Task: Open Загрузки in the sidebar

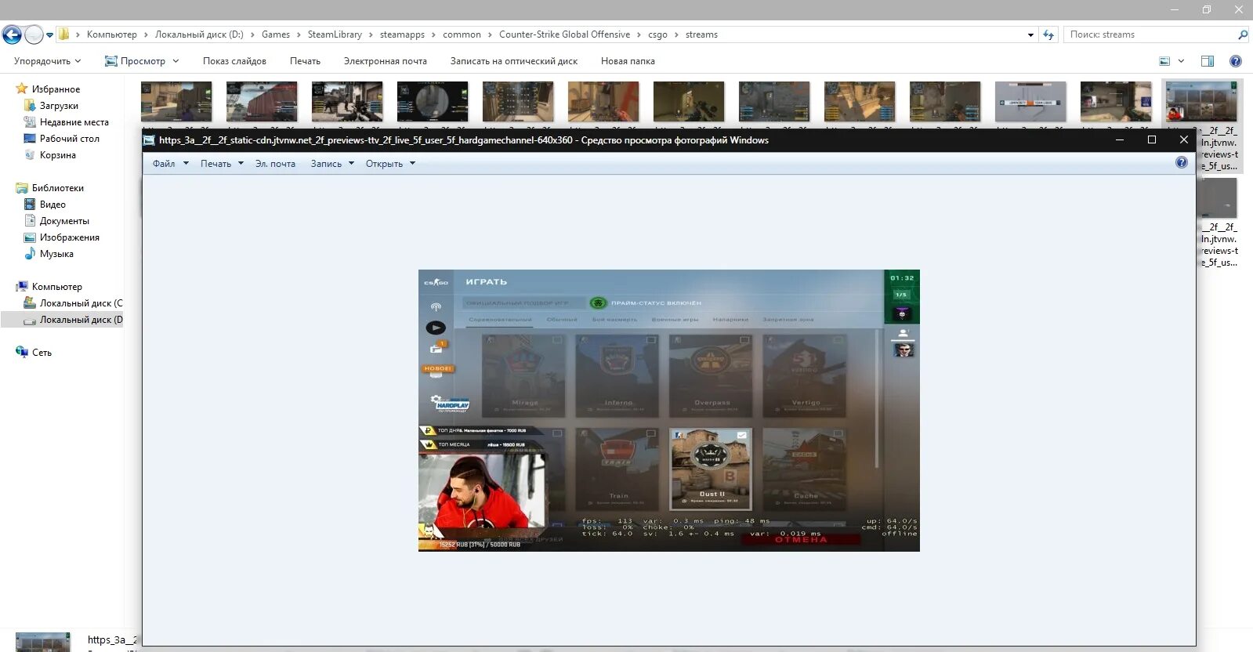Action: coord(59,106)
